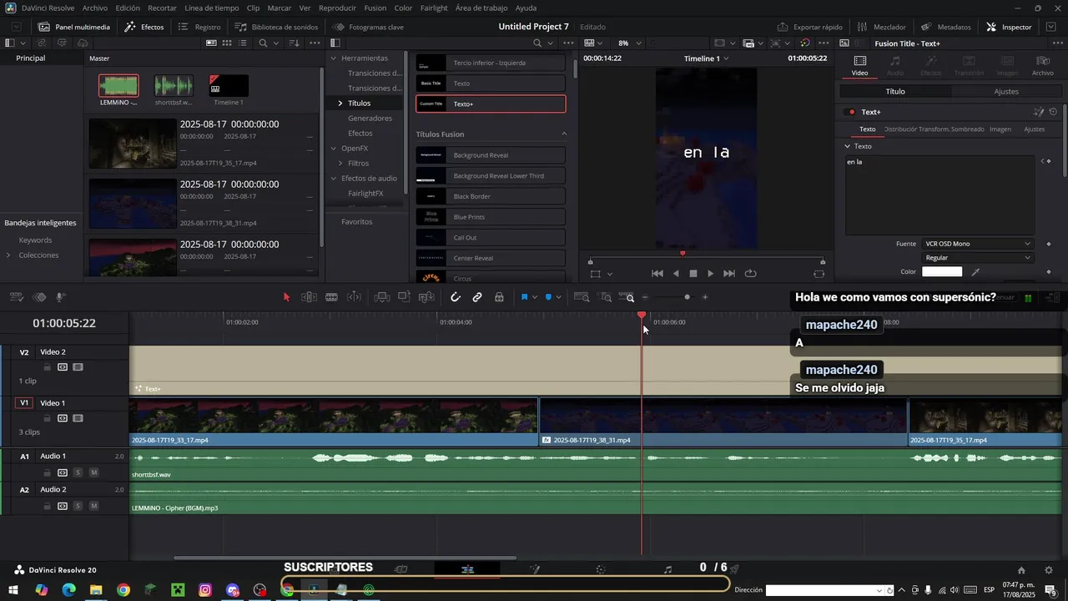Viewport: 1068px width, 601px height.
Task: Switch to the Ajustes tab beside Título
Action: [1006, 92]
